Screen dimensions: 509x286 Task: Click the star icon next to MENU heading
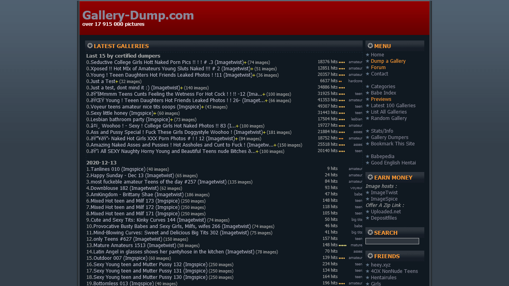point(370,46)
